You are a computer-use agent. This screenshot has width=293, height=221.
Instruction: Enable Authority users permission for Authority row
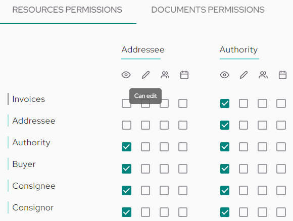point(262,147)
